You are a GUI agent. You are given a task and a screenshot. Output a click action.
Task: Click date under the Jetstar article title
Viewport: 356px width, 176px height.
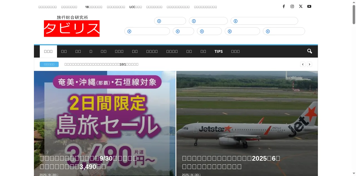tap(191, 175)
